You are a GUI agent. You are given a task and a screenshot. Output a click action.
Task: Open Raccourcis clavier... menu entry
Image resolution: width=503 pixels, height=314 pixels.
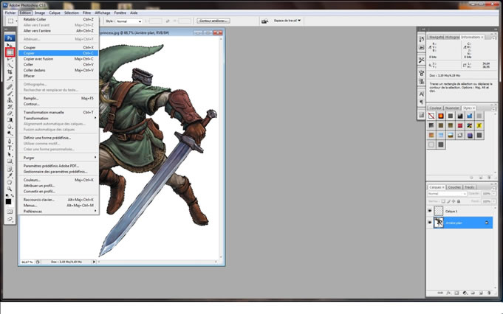58,200
